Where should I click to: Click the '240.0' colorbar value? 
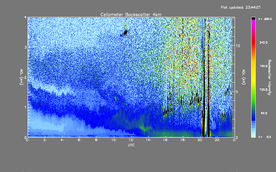pos(264,42)
